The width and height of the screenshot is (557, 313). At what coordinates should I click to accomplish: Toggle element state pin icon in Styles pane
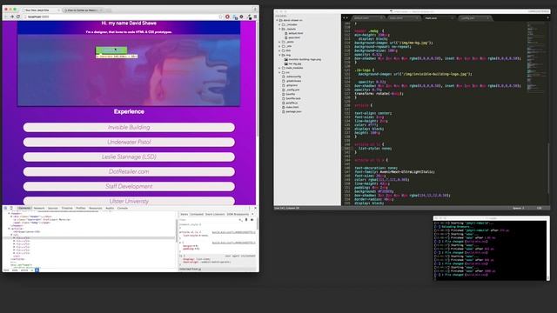click(246, 220)
